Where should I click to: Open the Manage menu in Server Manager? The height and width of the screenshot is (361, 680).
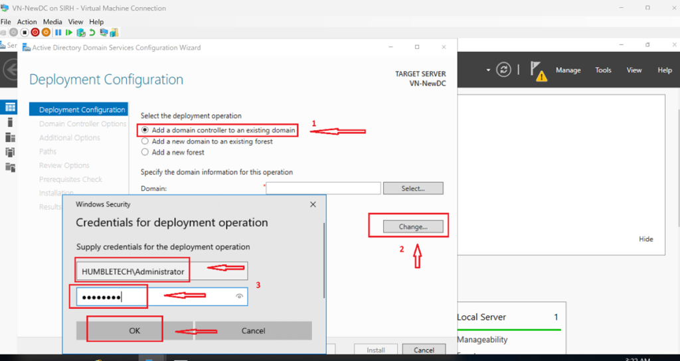[568, 70]
